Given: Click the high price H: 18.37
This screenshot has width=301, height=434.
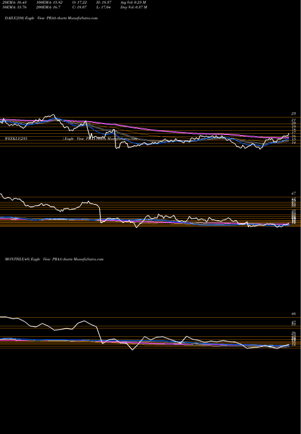Looking at the screenshot, I should 104,2.
